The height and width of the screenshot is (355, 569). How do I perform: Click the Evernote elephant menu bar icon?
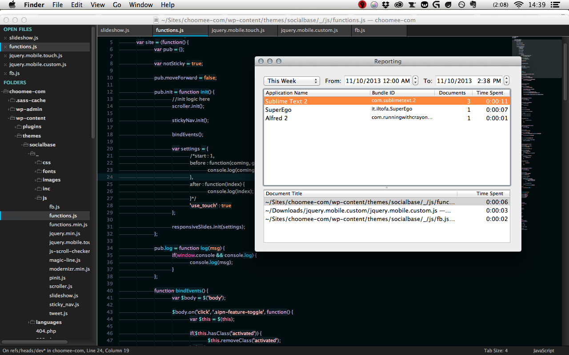[x=474, y=5]
